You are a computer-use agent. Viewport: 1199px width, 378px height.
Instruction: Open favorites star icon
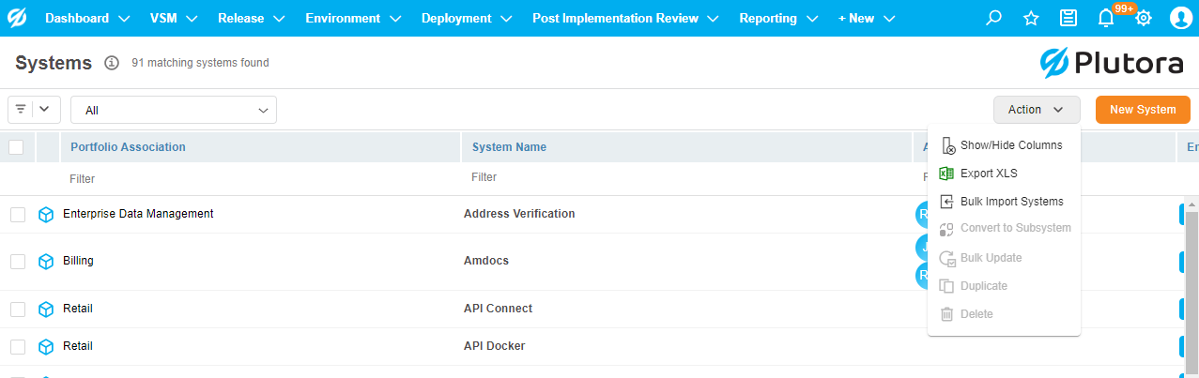coord(1031,18)
